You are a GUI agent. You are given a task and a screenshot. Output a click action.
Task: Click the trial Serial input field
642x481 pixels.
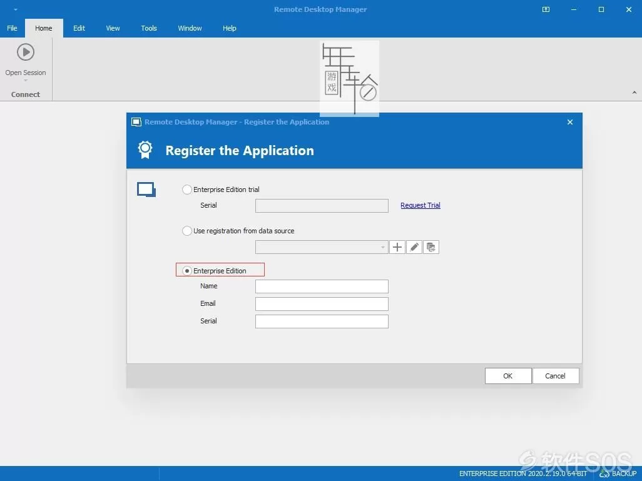pos(322,206)
